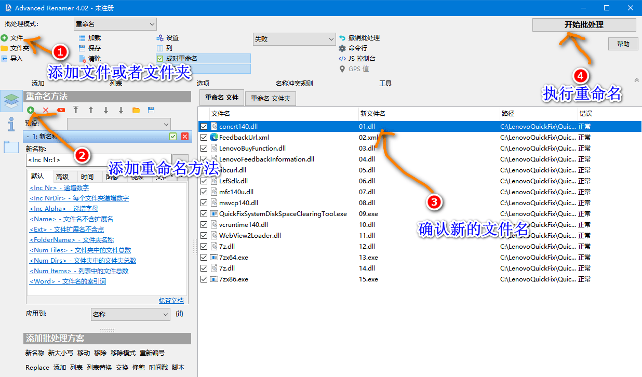Uncheck the LenovoBuyFunction.dll checkbox
The width and height of the screenshot is (642, 377).
click(204, 149)
